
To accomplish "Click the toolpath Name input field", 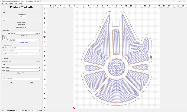I will (x=21, y=79).
